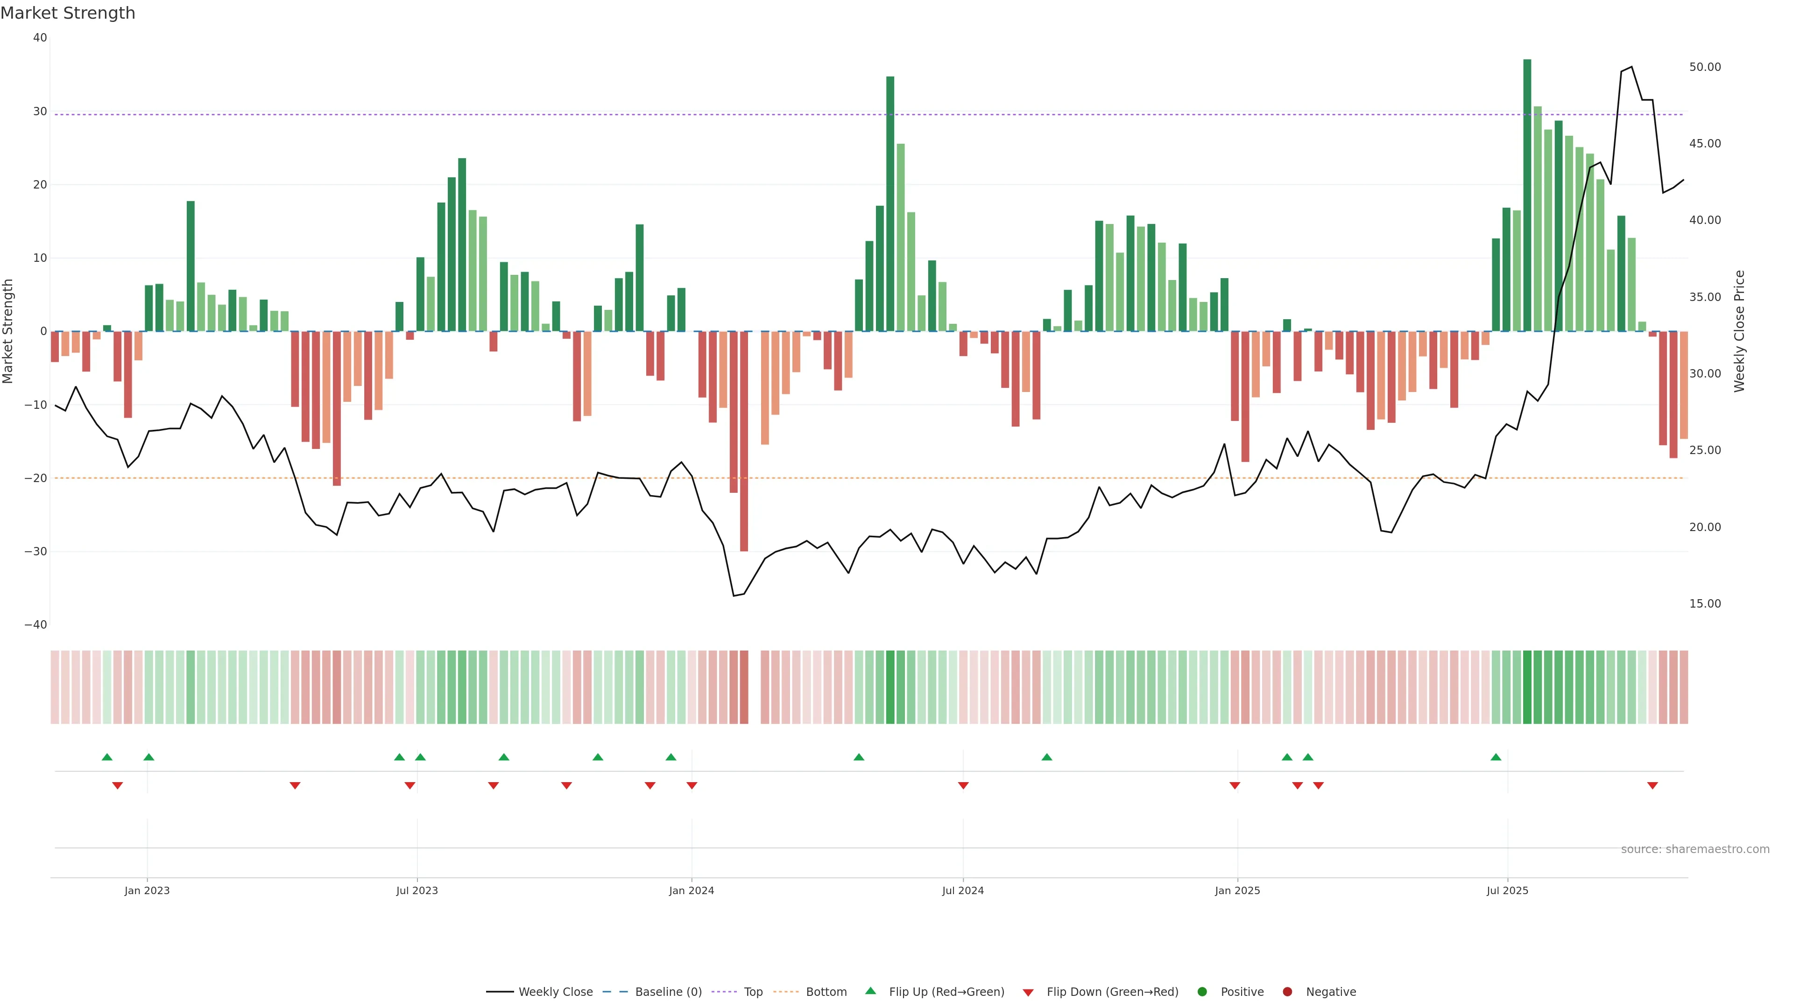1793x1008 pixels.
Task: Click the leftmost green flip-up triangle marker
Action: [x=107, y=757]
